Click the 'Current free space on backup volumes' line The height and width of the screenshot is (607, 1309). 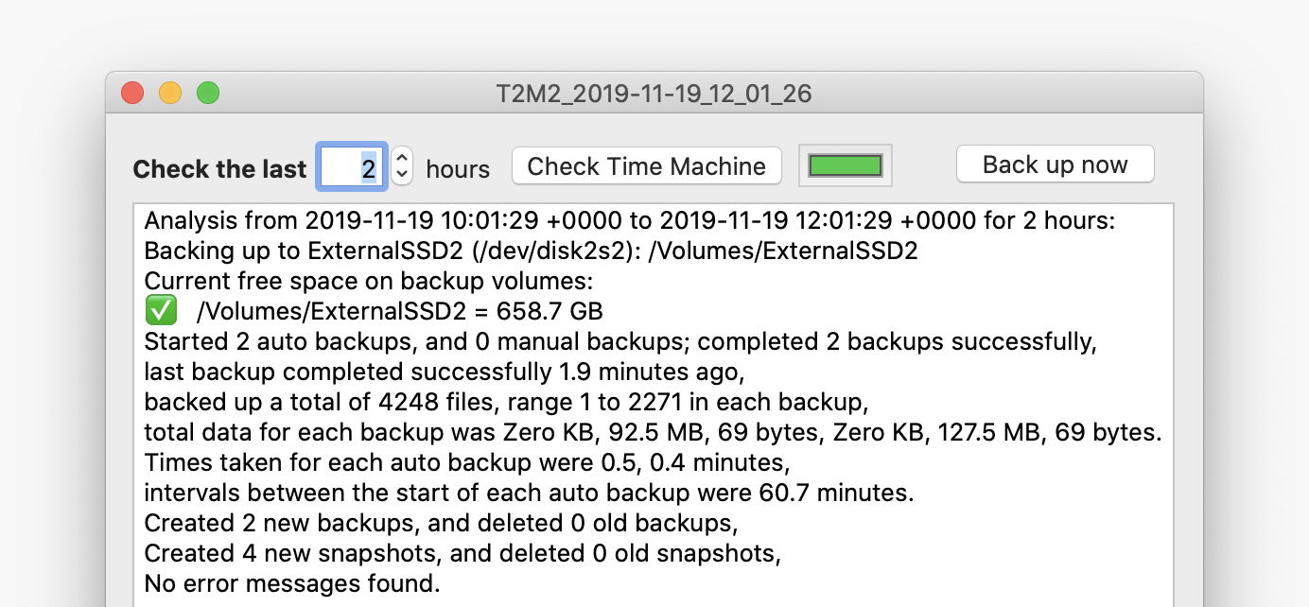click(369, 281)
